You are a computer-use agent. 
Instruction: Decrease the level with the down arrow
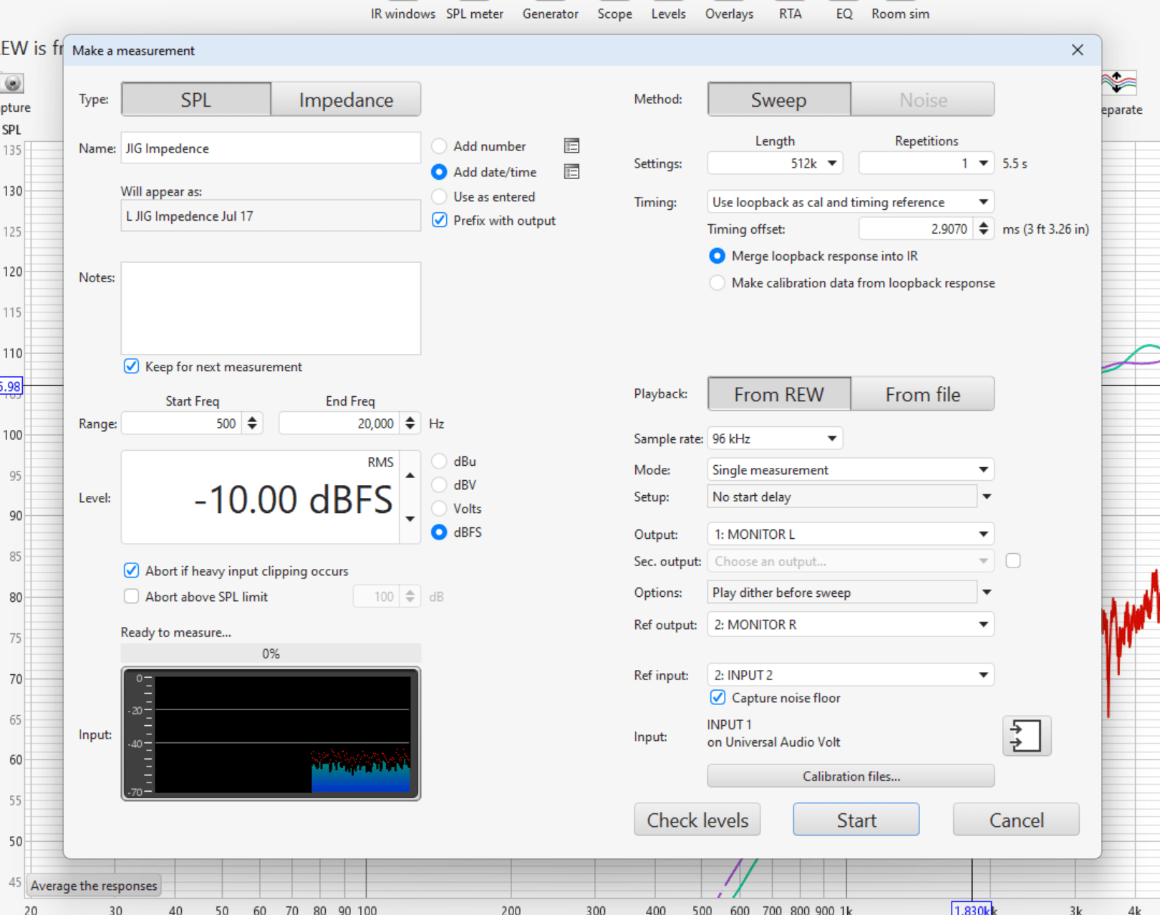pyautogui.click(x=410, y=519)
